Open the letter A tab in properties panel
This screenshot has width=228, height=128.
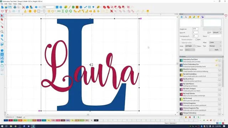pos(186,17)
